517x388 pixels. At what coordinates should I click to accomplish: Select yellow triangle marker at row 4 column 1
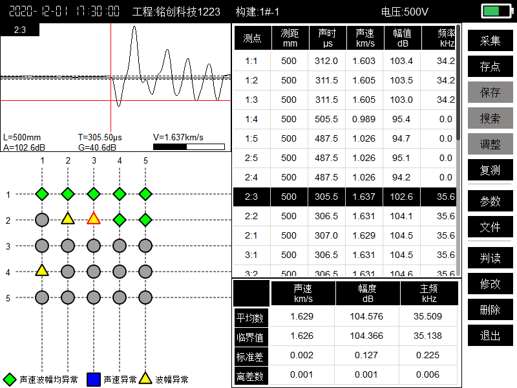42,270
